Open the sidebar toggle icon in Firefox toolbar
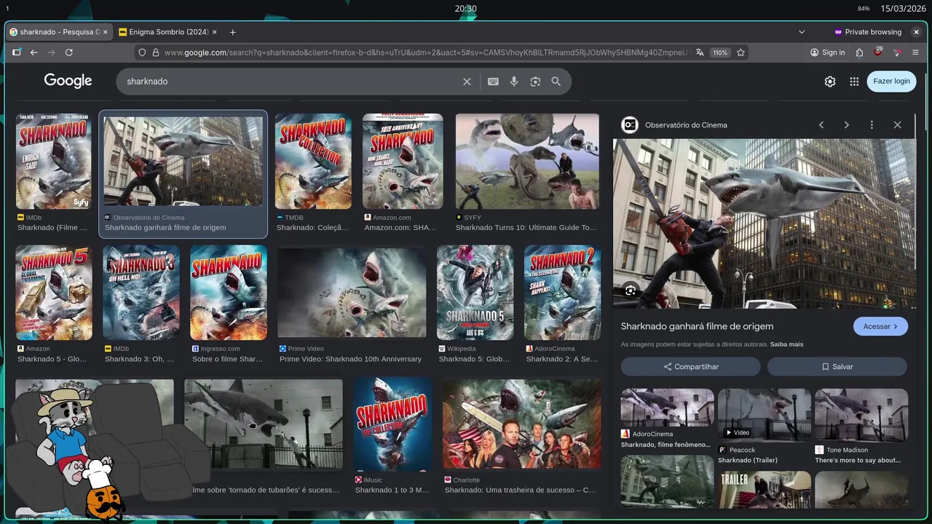Viewport: 932px width, 524px height. (17, 52)
